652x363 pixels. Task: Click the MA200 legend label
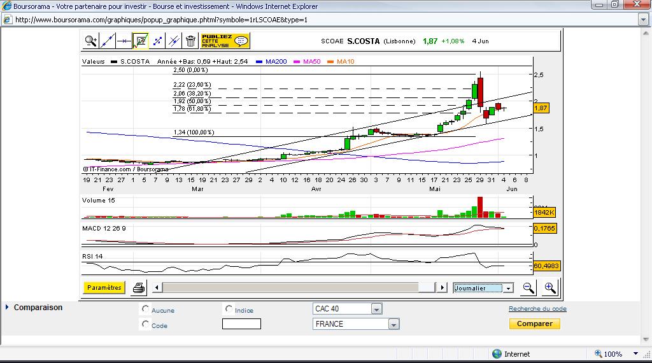click(x=276, y=62)
